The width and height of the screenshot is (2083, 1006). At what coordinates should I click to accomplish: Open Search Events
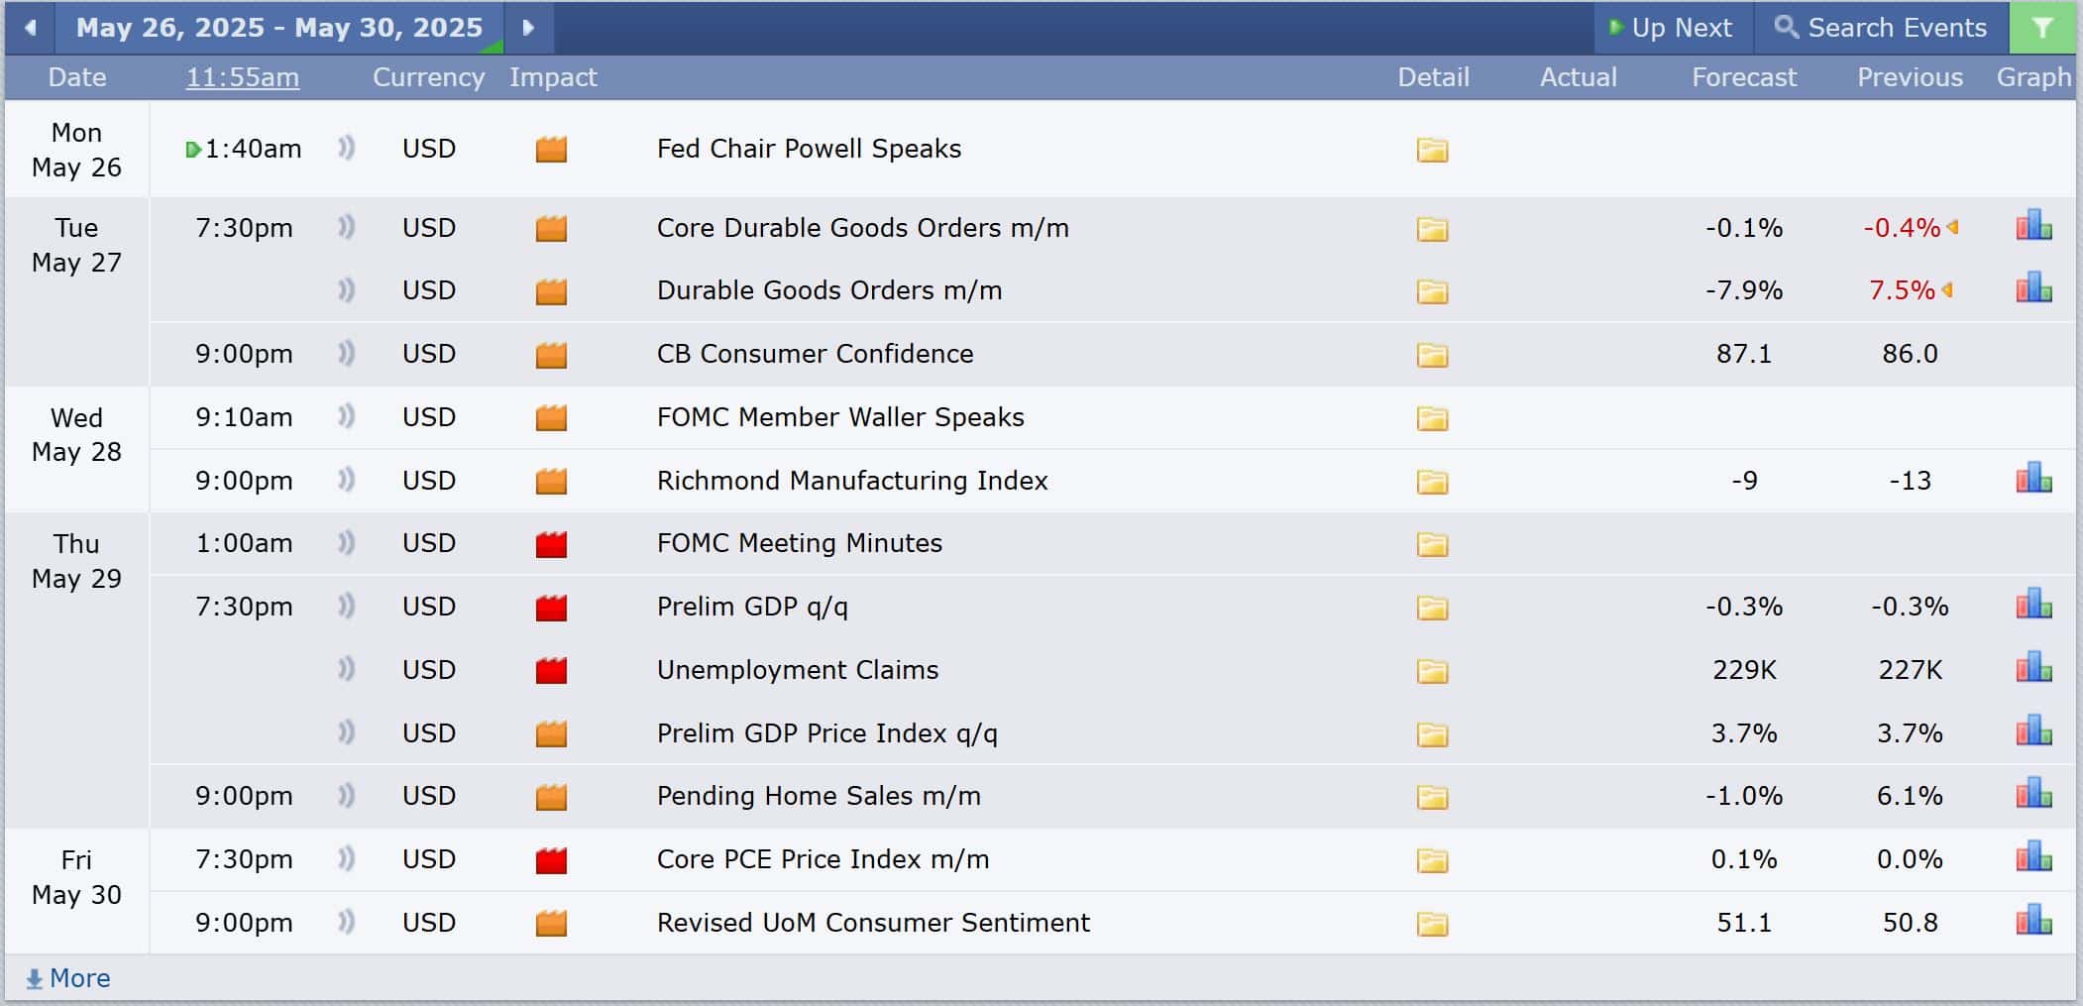(1881, 28)
